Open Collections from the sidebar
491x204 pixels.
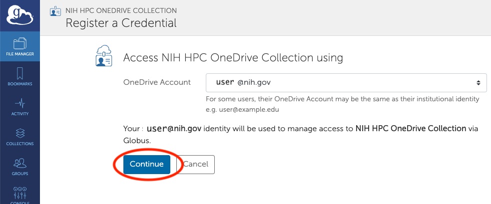click(x=20, y=137)
